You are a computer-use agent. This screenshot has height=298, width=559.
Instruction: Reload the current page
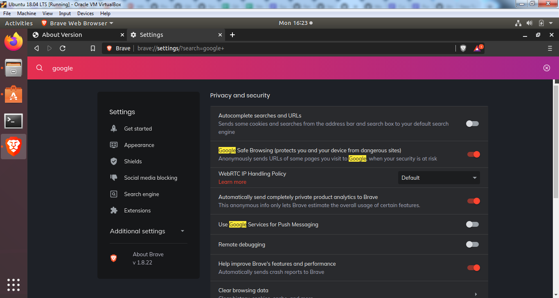(x=63, y=48)
